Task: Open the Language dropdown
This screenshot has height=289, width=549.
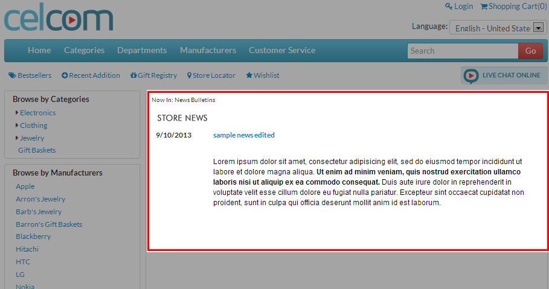Action: (498, 28)
